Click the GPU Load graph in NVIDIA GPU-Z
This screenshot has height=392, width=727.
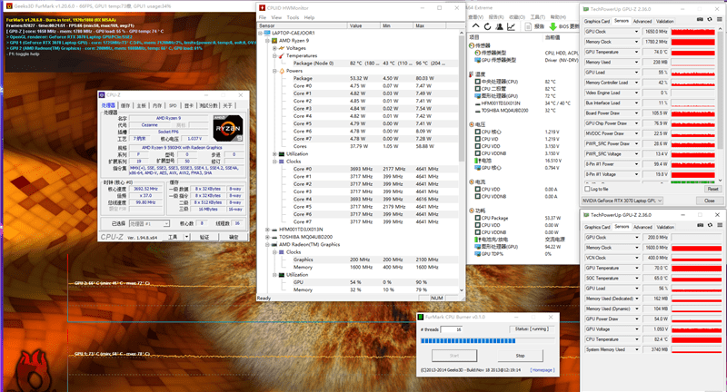(x=692, y=73)
